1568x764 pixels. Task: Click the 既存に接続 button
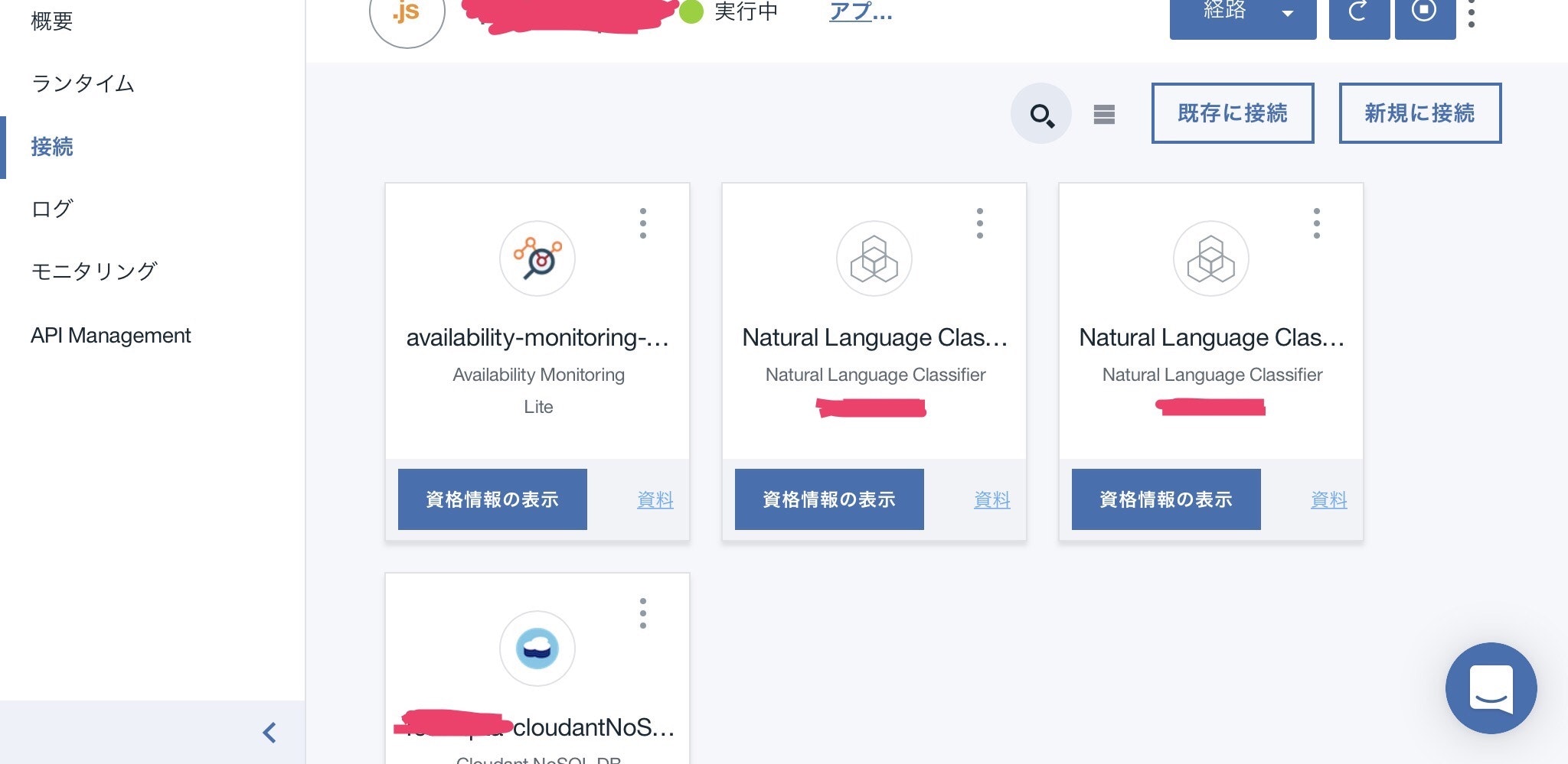click(x=1233, y=113)
